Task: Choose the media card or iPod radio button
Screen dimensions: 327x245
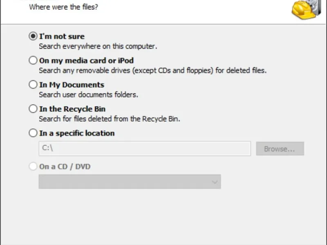Action: point(33,60)
